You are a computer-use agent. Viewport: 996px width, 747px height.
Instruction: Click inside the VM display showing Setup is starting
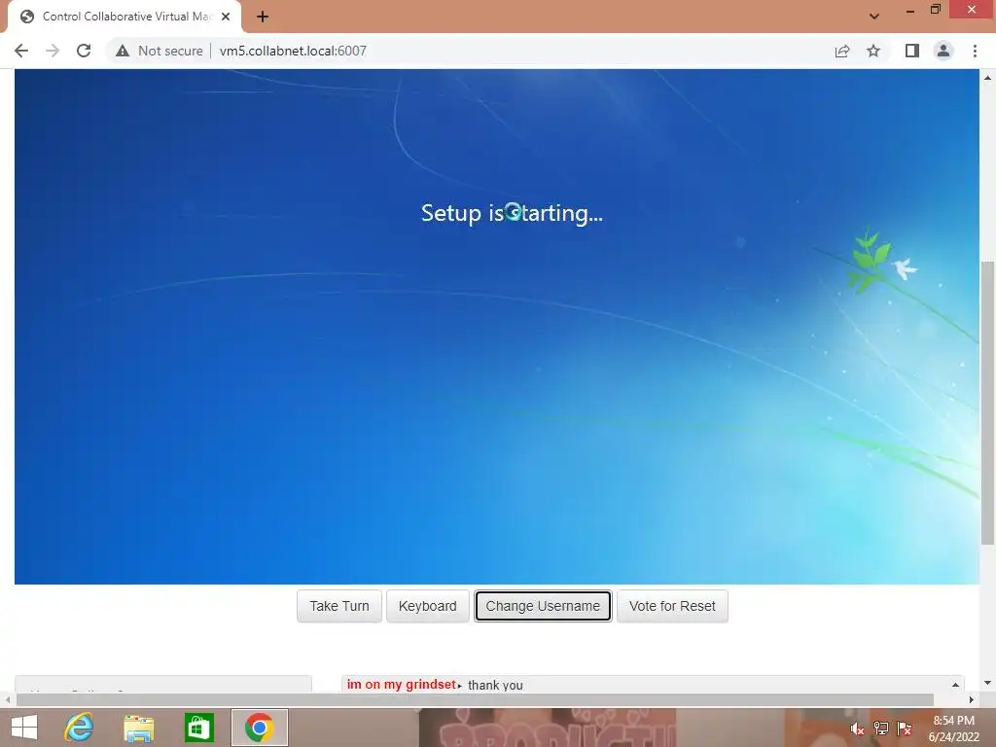pyautogui.click(x=497, y=327)
